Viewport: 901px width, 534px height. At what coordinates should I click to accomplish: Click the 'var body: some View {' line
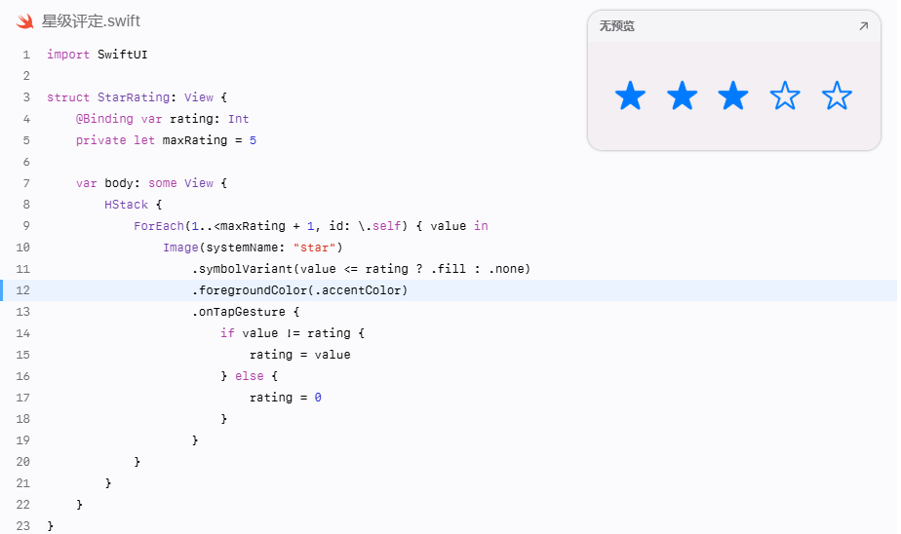pos(151,183)
